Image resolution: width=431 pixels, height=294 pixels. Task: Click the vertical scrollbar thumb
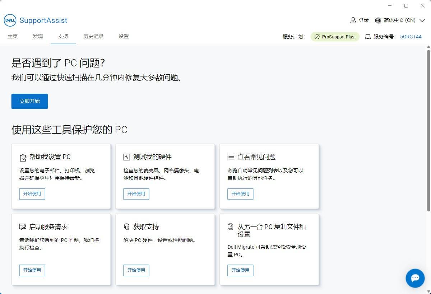pyautogui.click(x=428, y=131)
